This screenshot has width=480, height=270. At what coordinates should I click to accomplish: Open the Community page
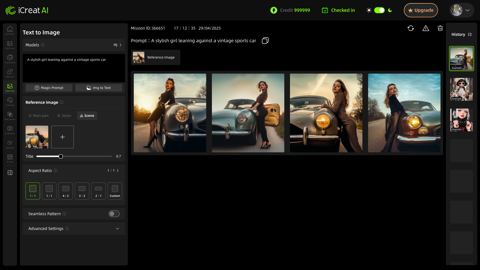click(10, 30)
